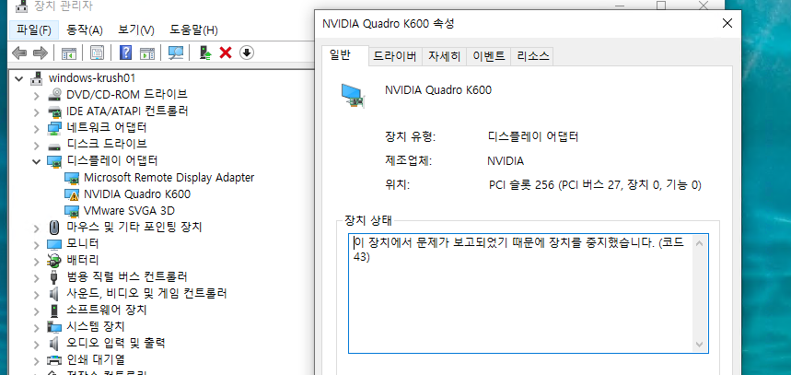Switch to the 드라이버 tab
This screenshot has width=791, height=375.
point(394,56)
